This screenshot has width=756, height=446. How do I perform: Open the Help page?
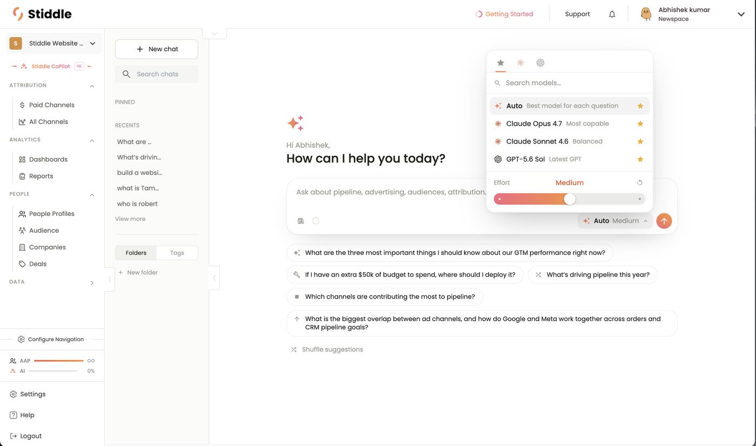point(27,415)
